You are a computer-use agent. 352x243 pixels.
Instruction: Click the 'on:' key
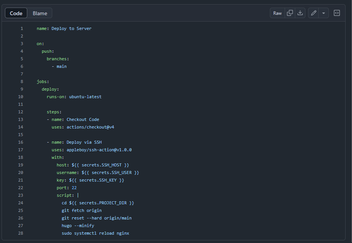point(40,44)
